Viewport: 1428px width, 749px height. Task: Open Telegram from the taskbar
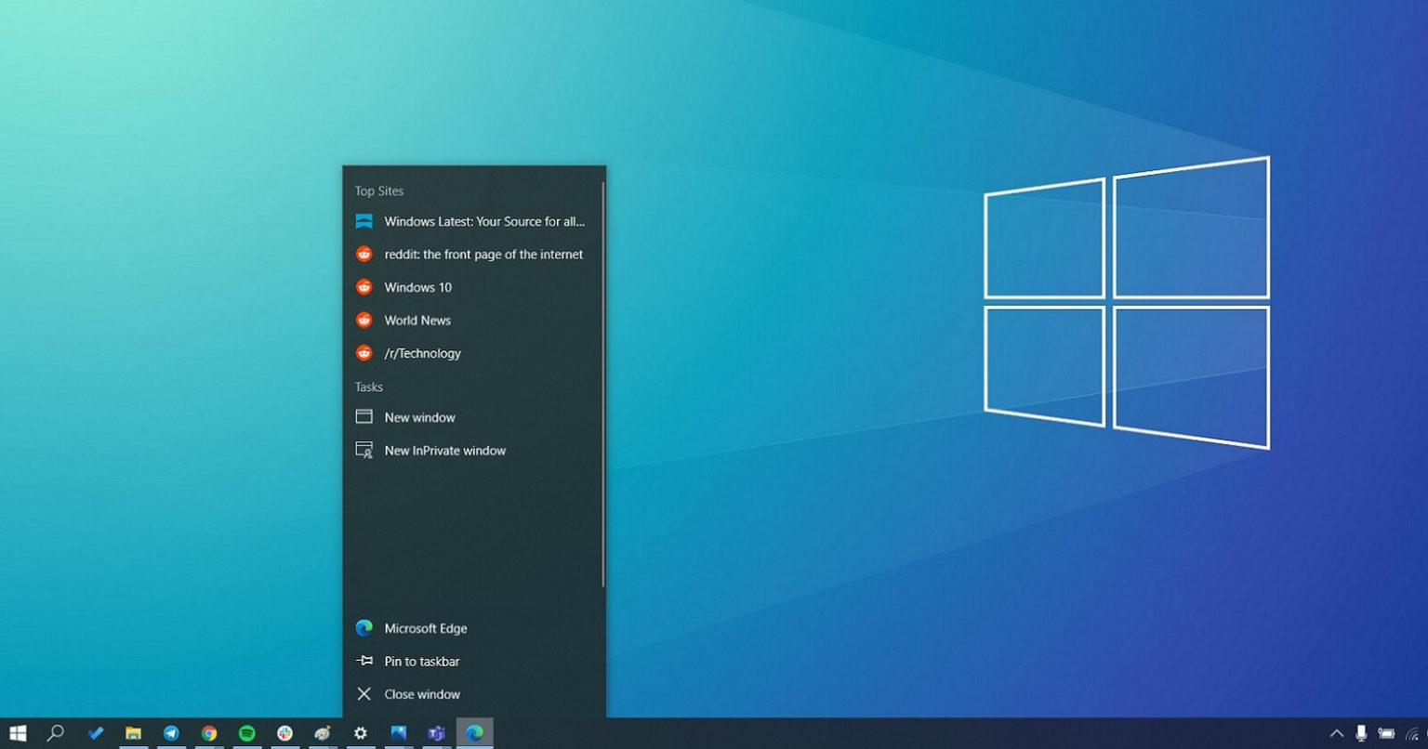(x=171, y=733)
